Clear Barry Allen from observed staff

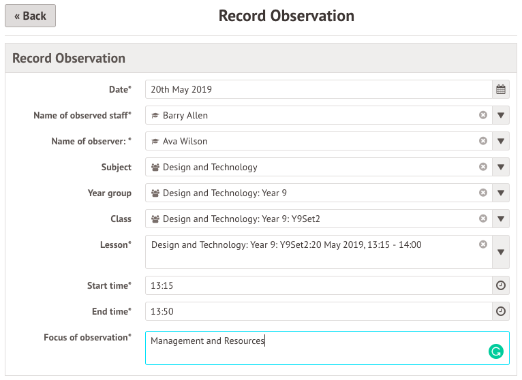click(483, 115)
